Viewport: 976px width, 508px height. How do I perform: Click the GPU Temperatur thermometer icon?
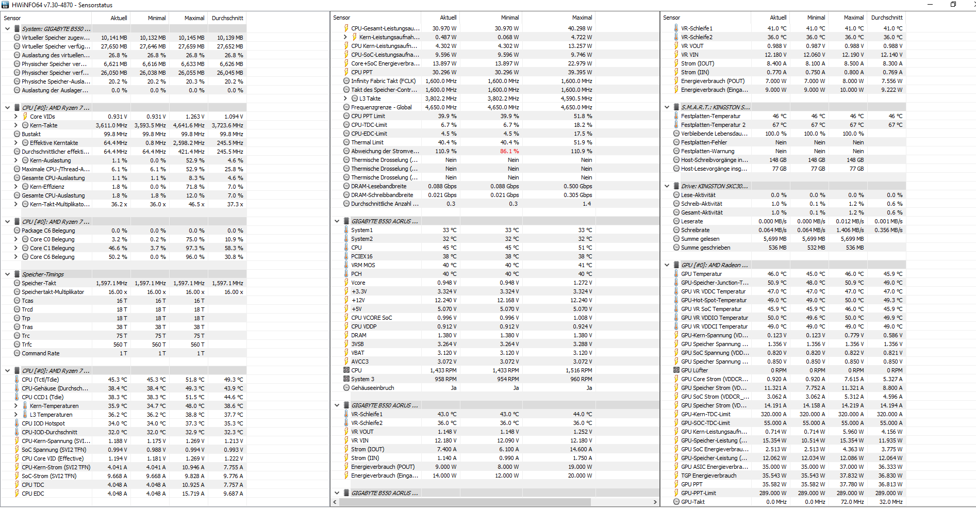tap(676, 274)
